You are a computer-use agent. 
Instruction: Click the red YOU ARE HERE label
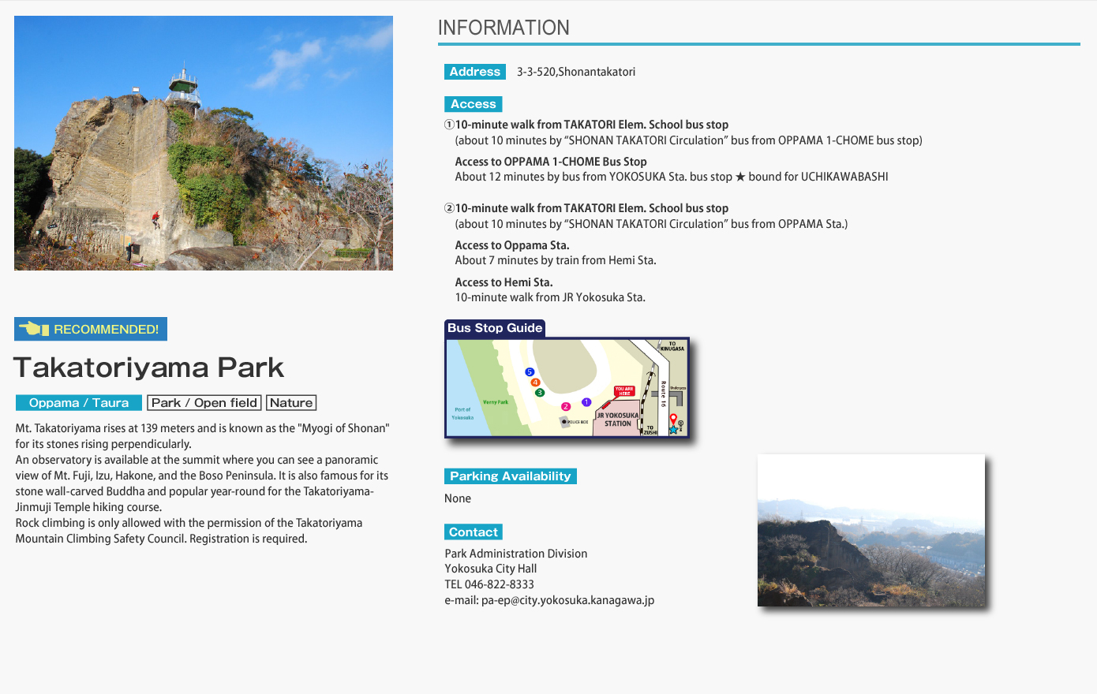624,390
